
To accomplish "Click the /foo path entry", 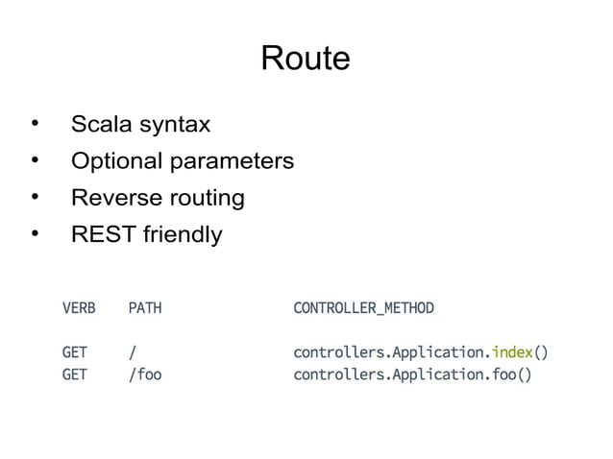I will (145, 374).
